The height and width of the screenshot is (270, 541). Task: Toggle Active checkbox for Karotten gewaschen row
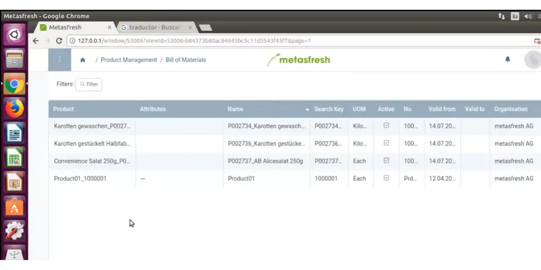tap(386, 126)
